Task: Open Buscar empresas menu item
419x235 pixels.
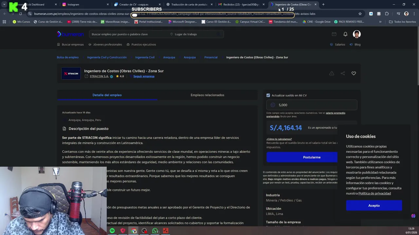Action: [x=70, y=44]
